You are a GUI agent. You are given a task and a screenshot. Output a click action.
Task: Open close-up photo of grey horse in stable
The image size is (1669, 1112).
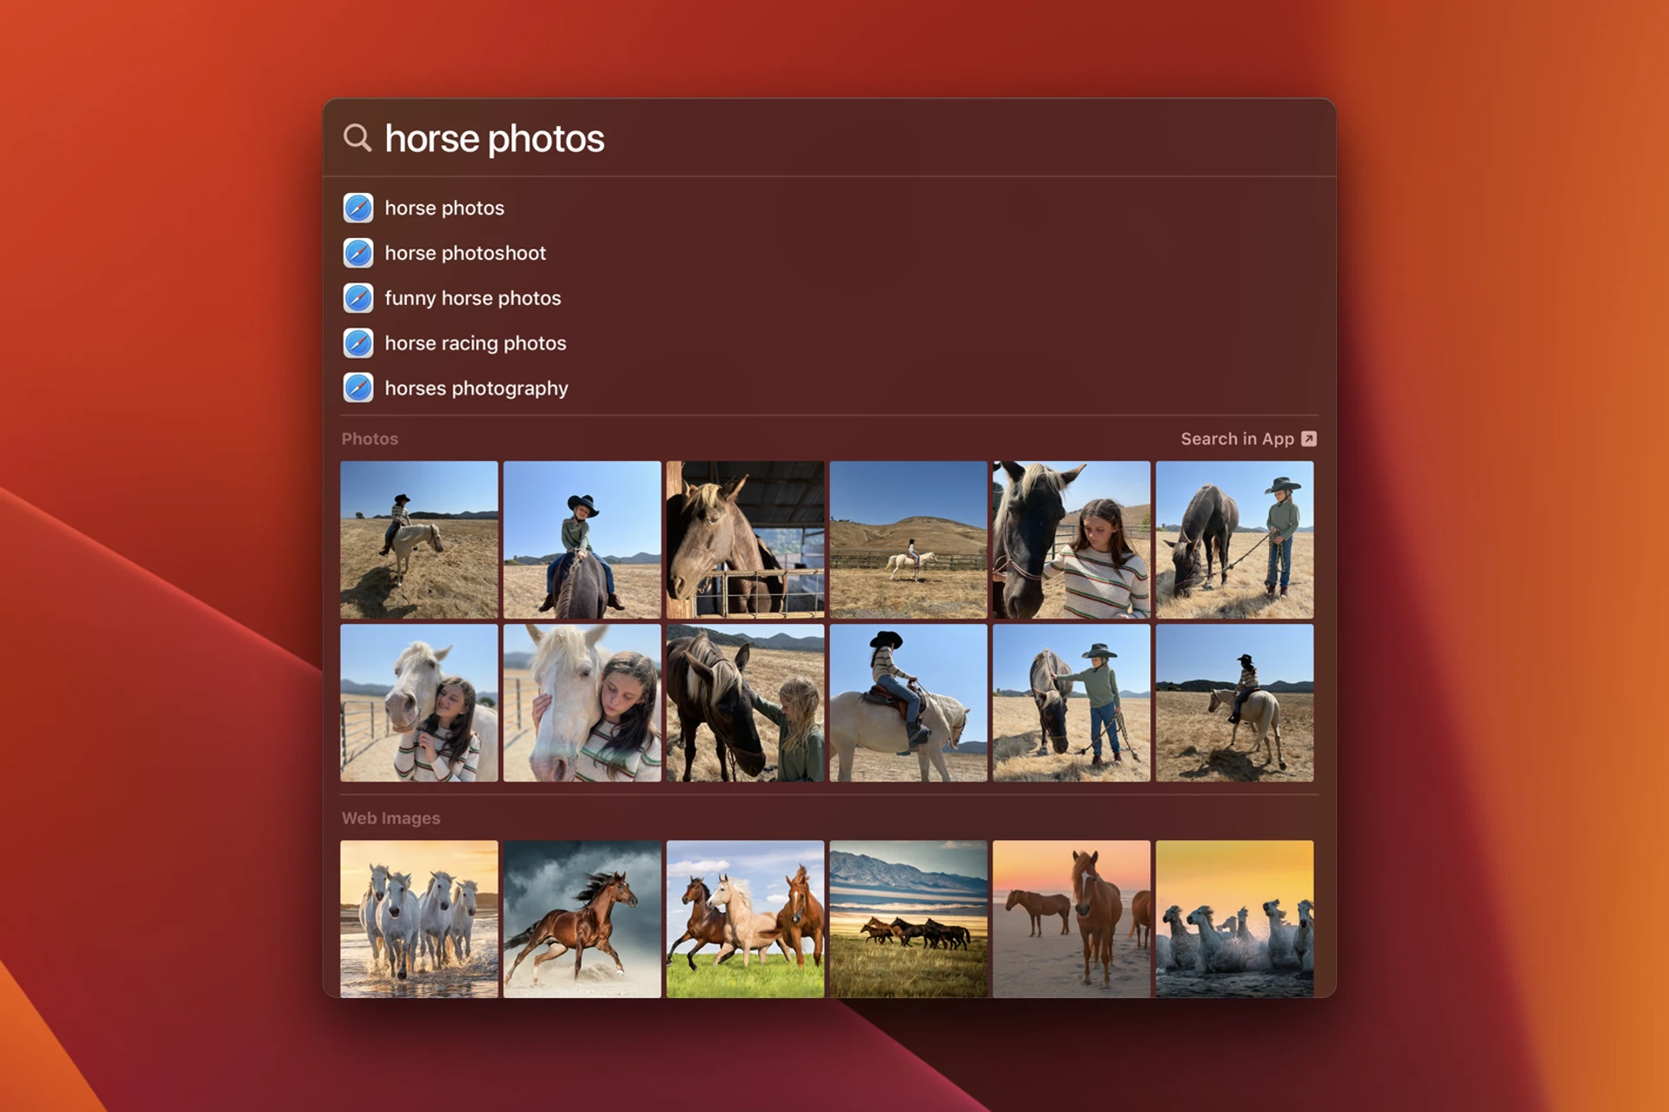[745, 539]
